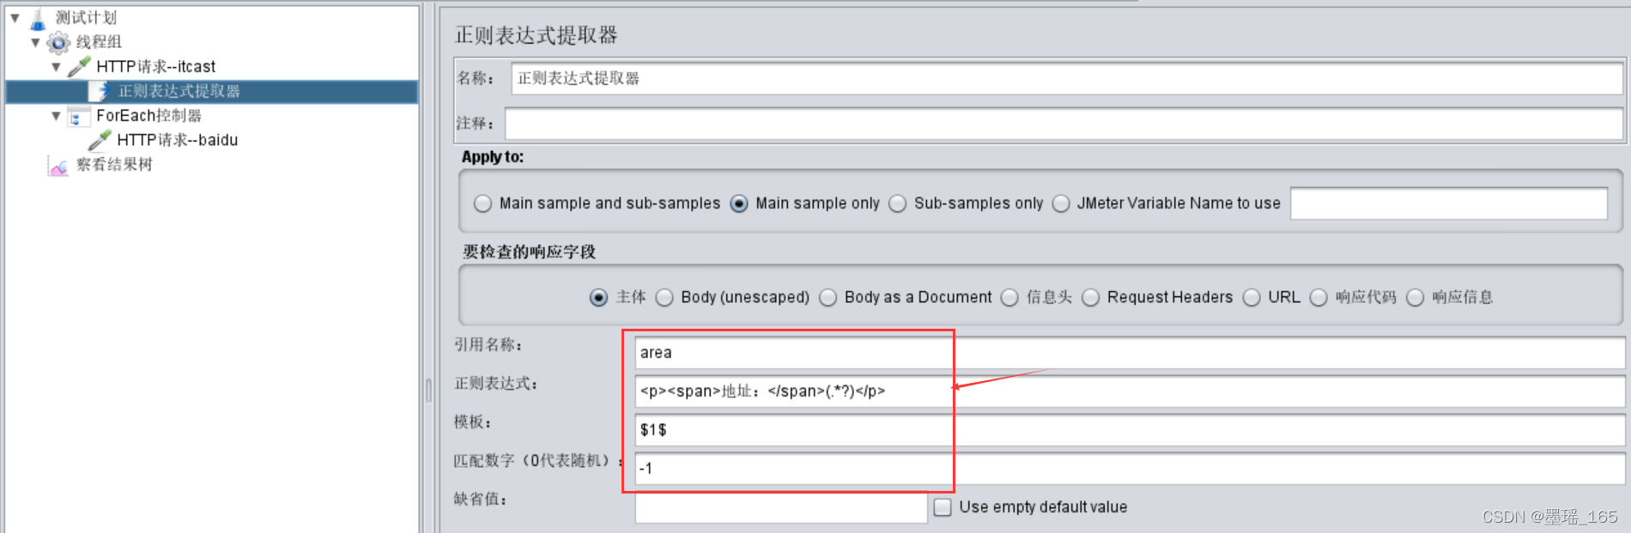
Task: Collapse the 线程组 tree node arrow
Action: pos(35,42)
